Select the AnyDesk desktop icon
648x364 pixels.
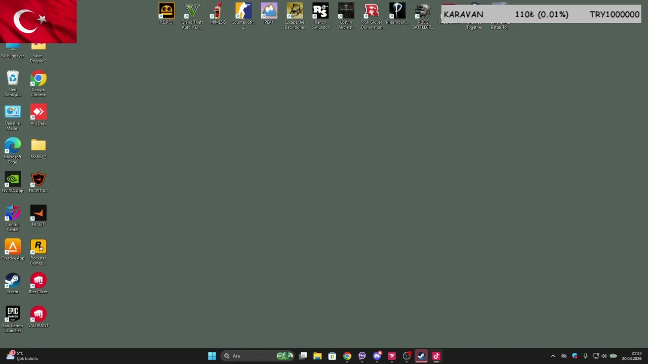click(x=38, y=115)
